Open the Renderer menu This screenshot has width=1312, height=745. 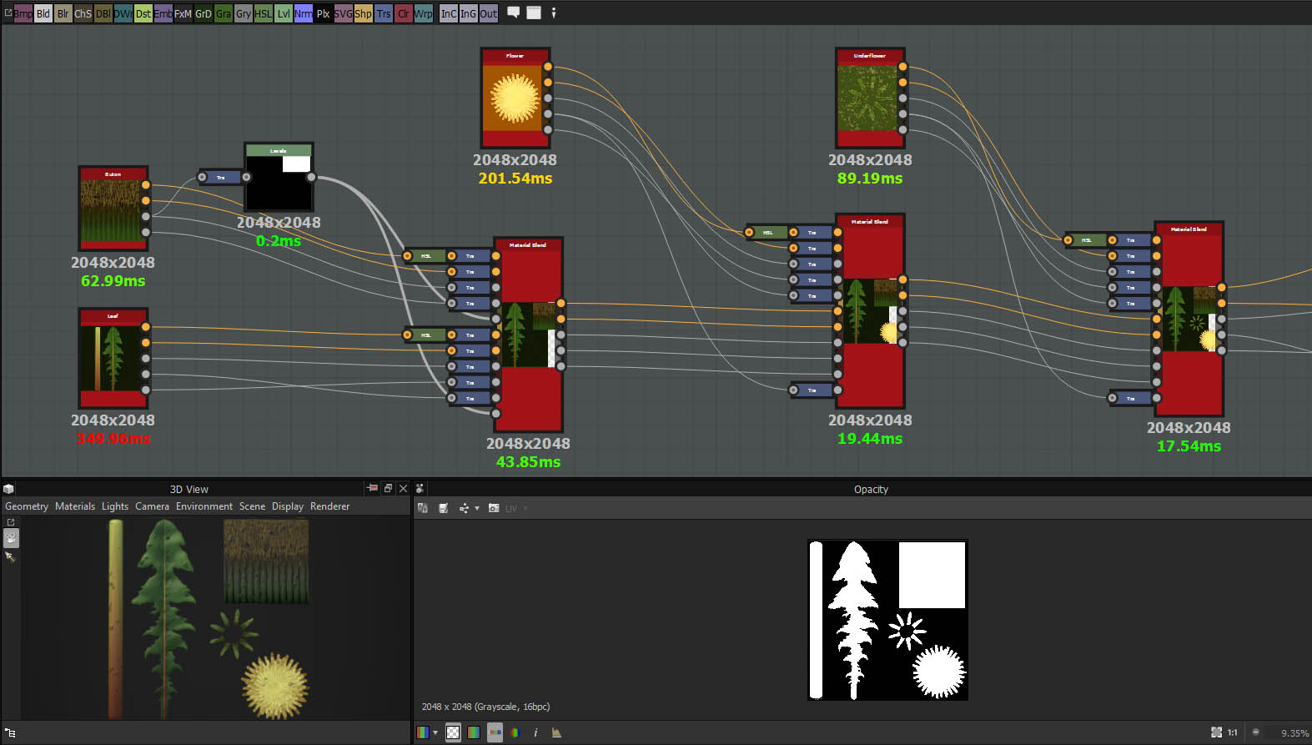(x=330, y=506)
